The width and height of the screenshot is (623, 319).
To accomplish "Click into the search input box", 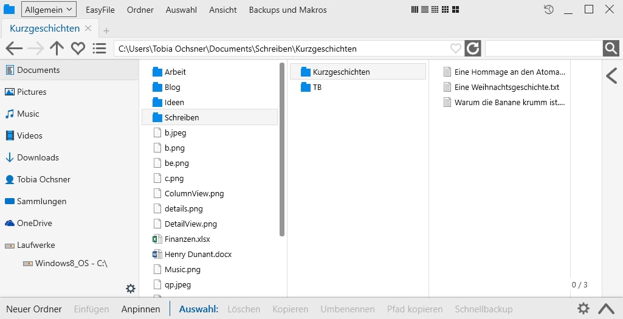I will [x=543, y=49].
